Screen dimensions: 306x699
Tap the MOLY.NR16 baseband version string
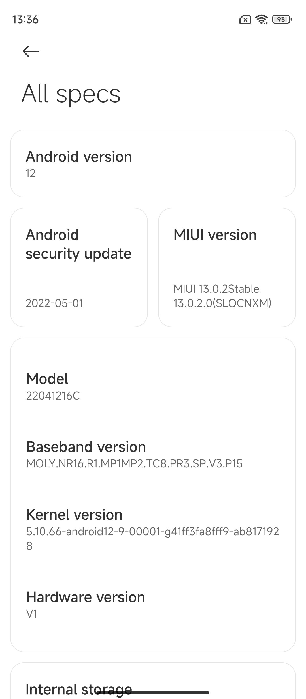[134, 464]
